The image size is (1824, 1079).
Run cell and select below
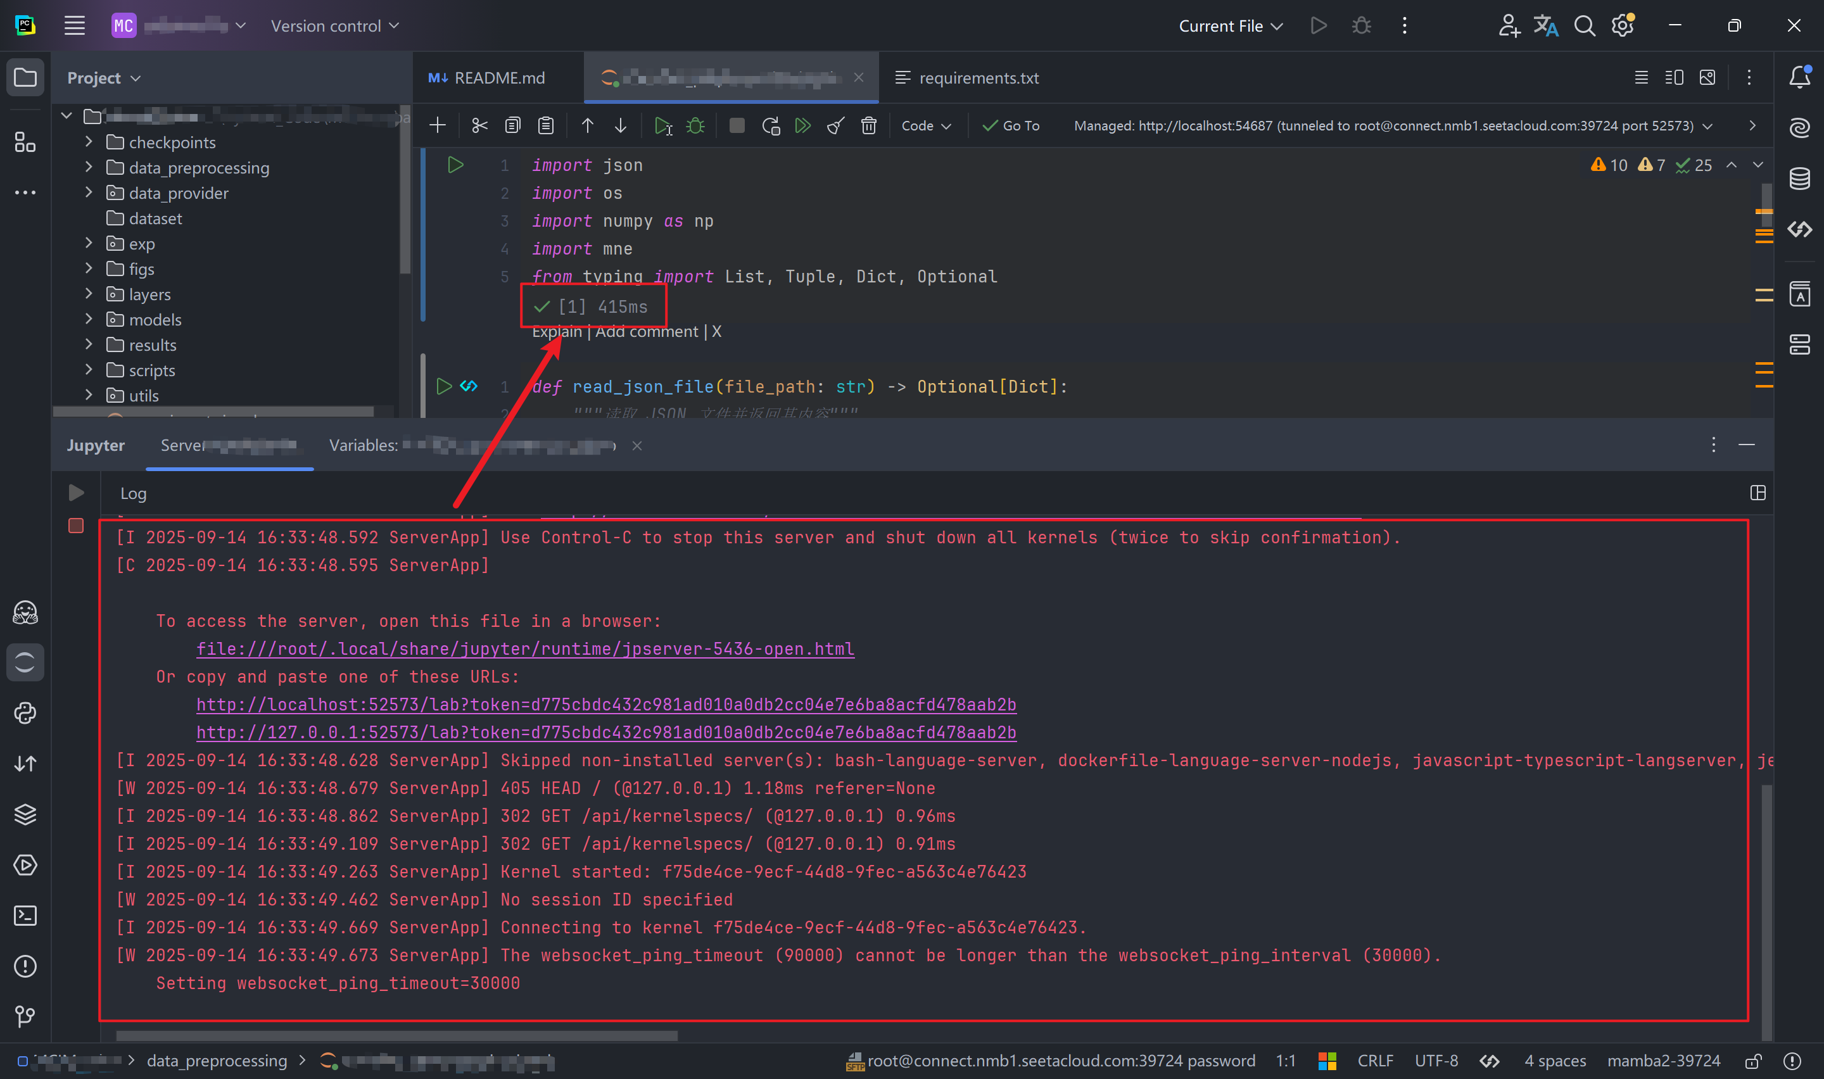click(662, 126)
